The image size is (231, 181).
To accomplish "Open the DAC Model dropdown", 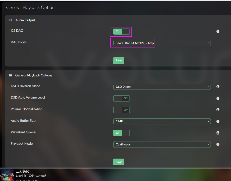I will 162,43.
